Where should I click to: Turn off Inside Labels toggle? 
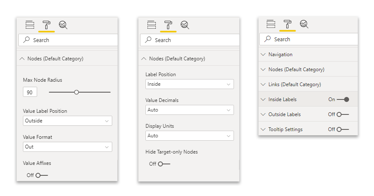pos(343,99)
